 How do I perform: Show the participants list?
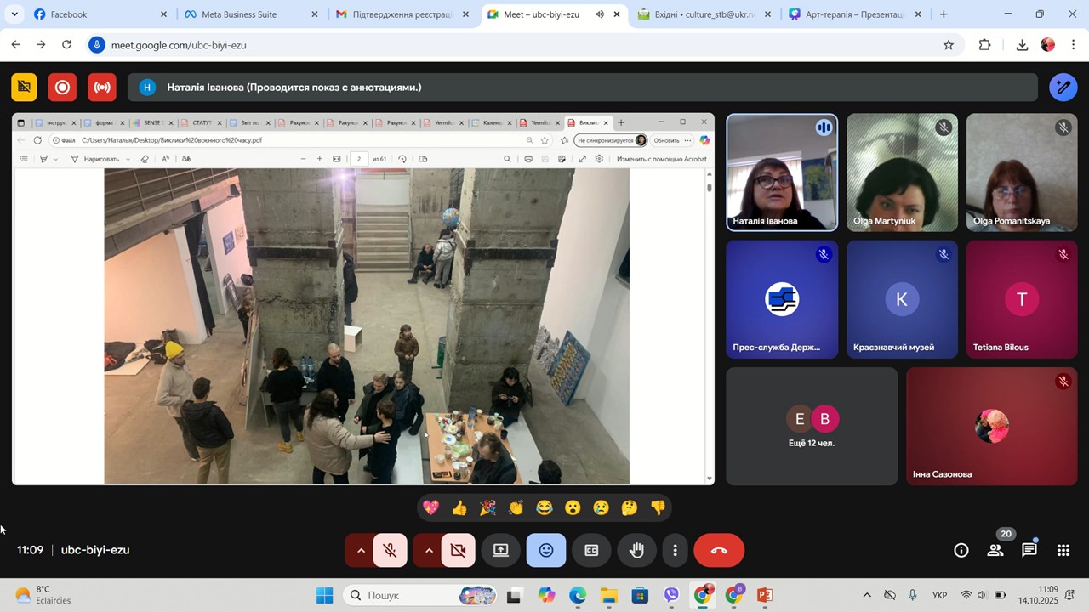click(995, 551)
